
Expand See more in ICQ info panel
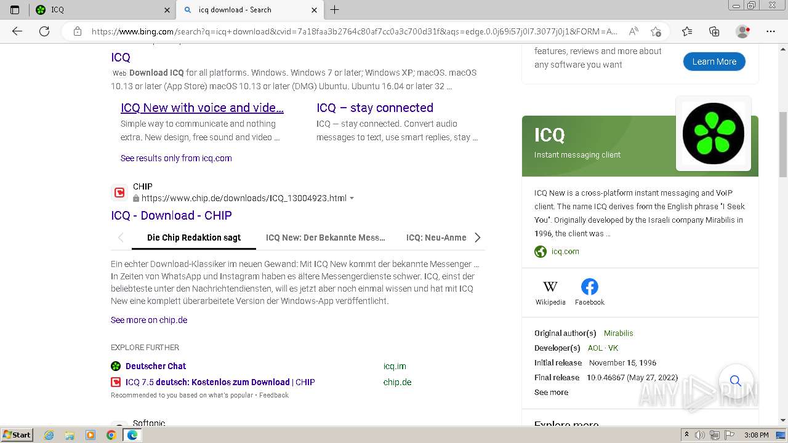click(551, 392)
